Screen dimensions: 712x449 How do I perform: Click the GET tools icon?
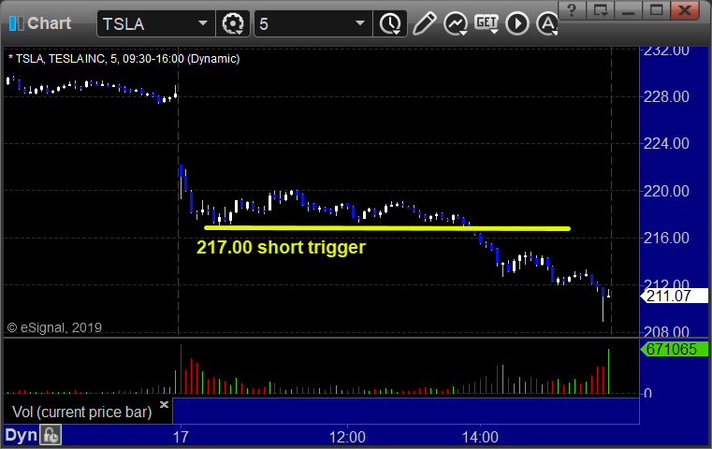pyautogui.click(x=487, y=23)
